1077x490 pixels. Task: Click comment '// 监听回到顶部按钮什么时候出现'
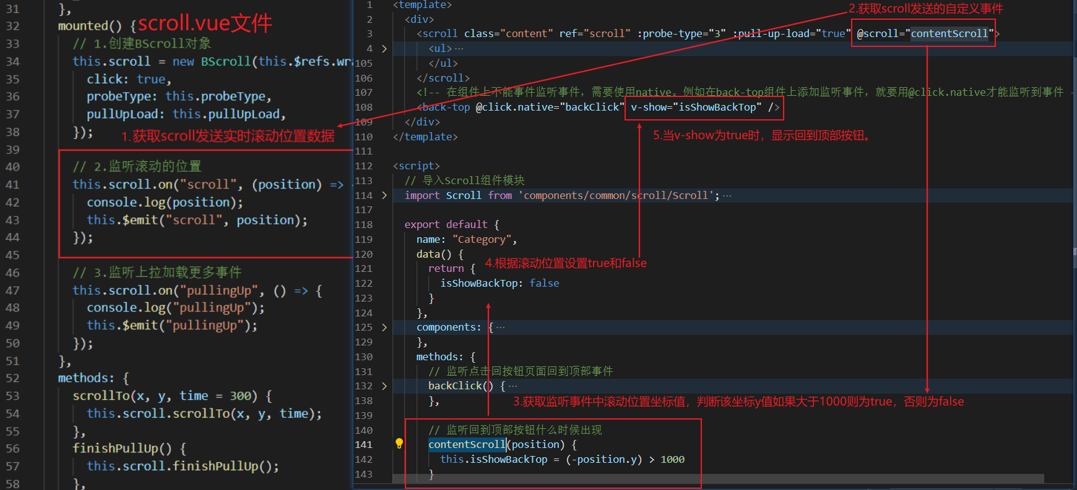point(515,430)
